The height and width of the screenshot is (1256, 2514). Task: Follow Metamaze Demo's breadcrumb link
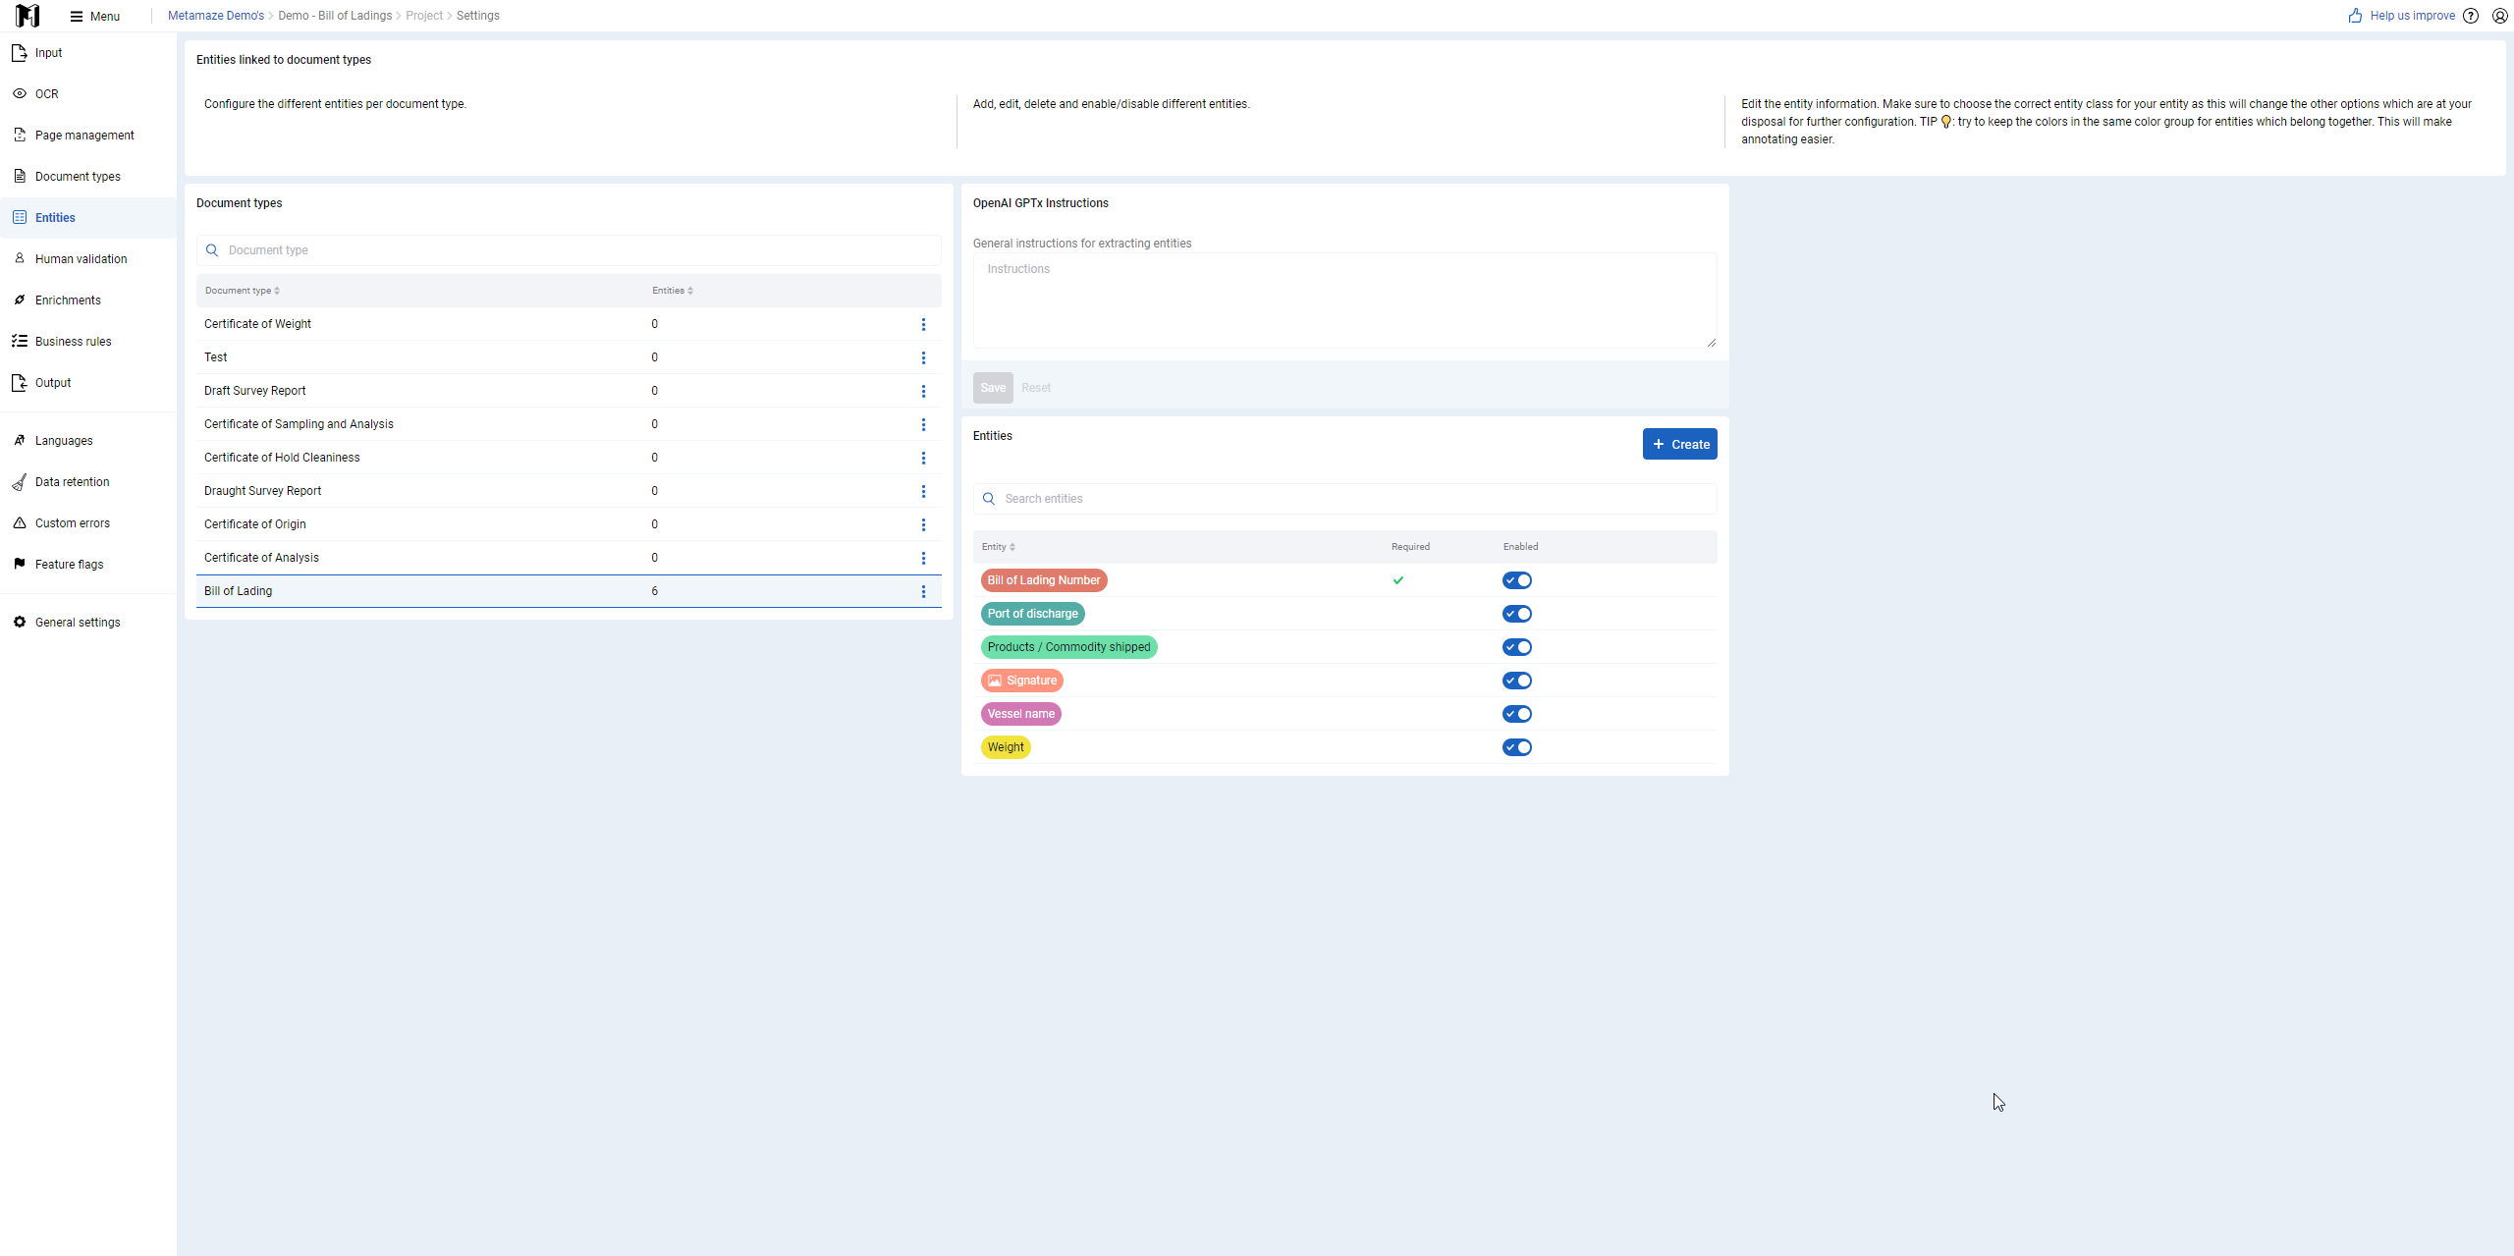(216, 16)
